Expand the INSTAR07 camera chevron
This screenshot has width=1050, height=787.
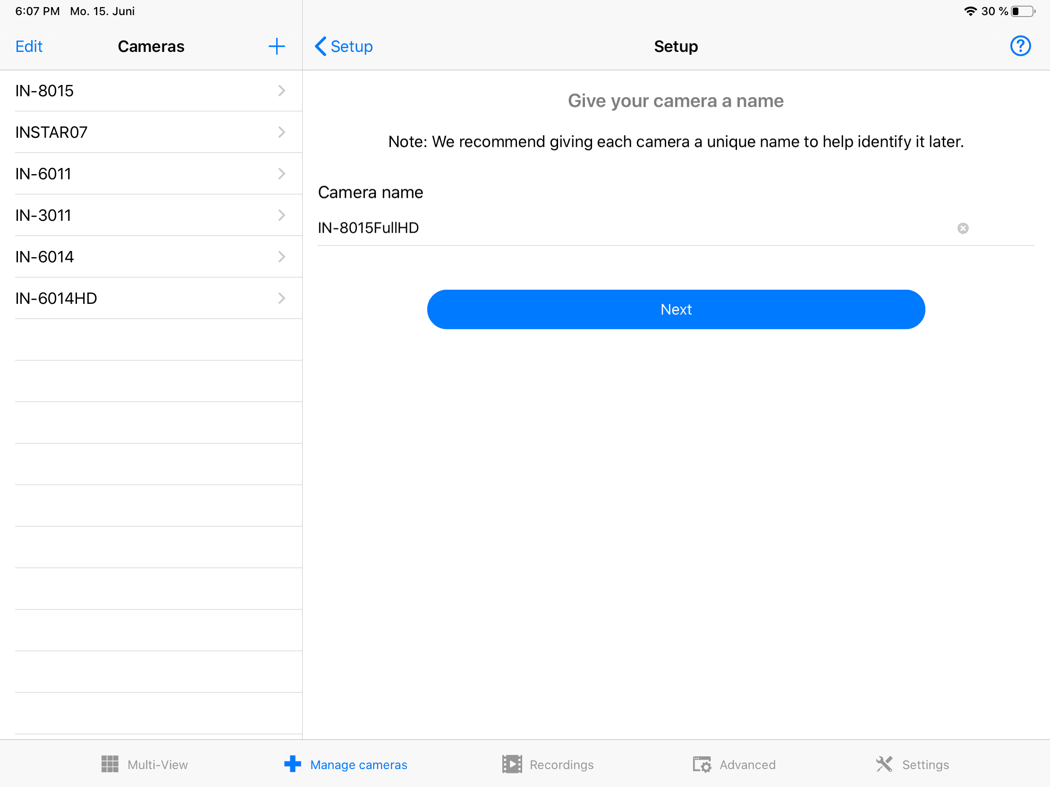click(281, 132)
